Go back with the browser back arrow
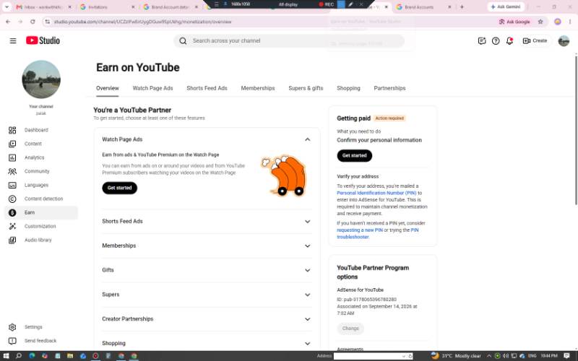Screen dimensions: 578x361 [8, 22]
